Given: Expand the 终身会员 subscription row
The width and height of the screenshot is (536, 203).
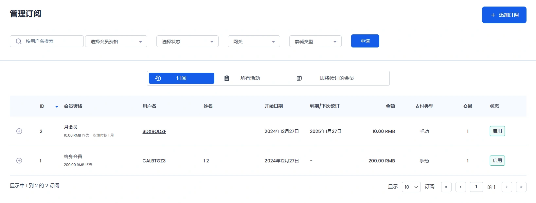Looking at the screenshot, I should 19,161.
